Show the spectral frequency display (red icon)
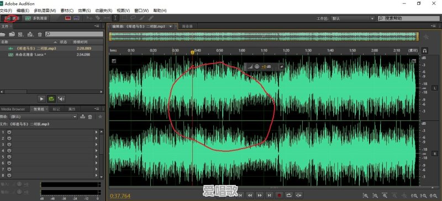442x201 pixels. point(67,18)
